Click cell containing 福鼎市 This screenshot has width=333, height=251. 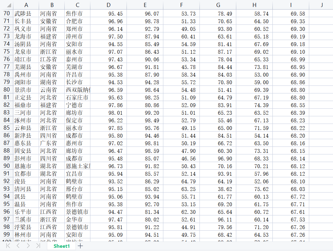click(26, 105)
